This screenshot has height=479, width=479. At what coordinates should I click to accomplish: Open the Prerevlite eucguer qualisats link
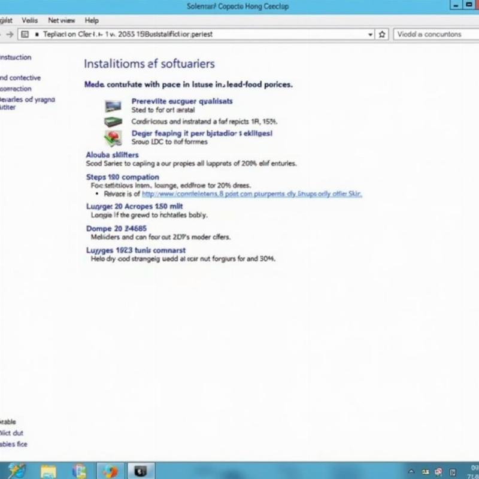coord(182,101)
